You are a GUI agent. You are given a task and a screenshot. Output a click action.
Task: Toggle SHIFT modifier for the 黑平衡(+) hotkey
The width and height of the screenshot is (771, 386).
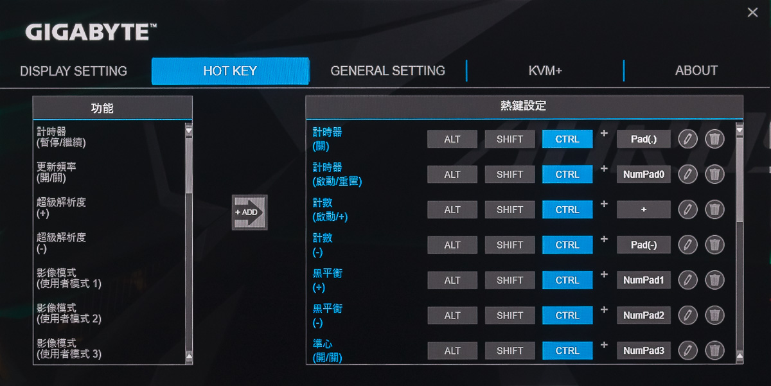pyautogui.click(x=510, y=280)
